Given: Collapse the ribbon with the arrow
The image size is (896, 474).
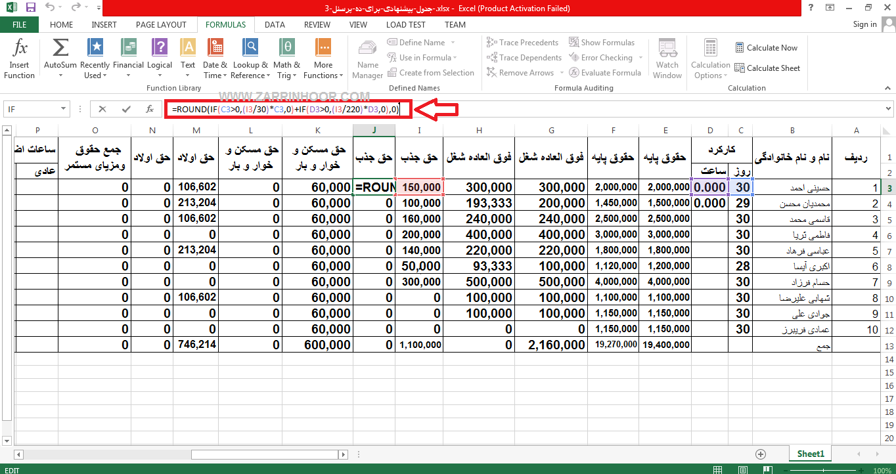Looking at the screenshot, I should pos(887,88).
